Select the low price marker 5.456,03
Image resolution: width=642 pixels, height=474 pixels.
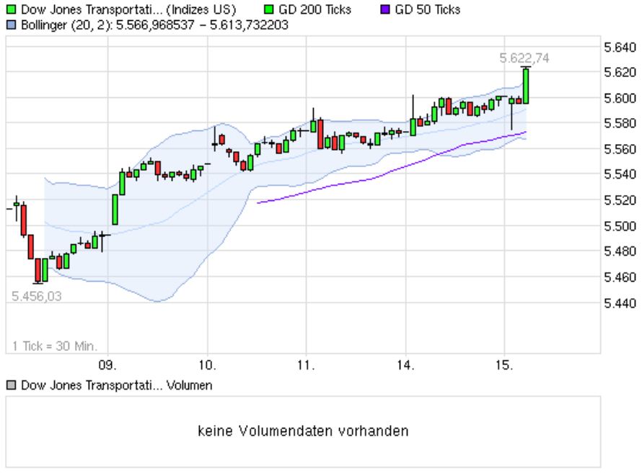[35, 295]
